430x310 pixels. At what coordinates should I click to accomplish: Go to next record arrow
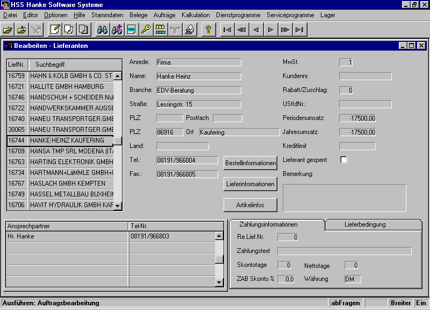click(x=271, y=30)
